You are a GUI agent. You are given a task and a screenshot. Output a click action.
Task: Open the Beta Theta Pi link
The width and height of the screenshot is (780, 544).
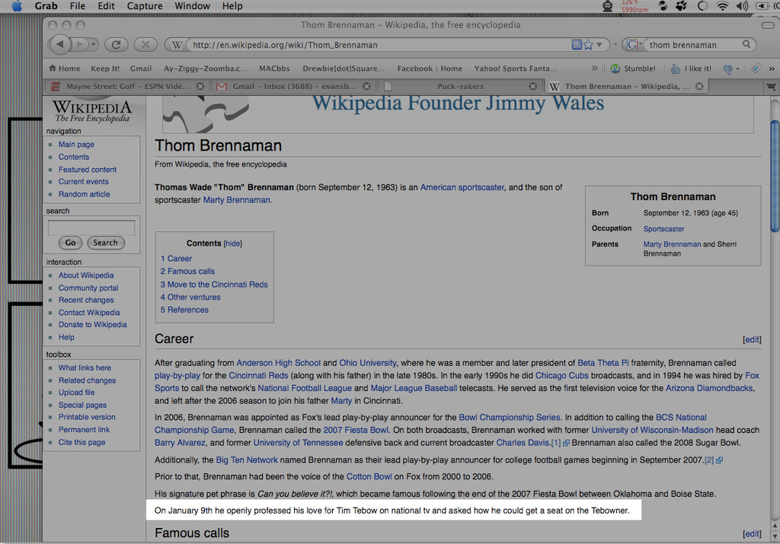click(x=603, y=363)
